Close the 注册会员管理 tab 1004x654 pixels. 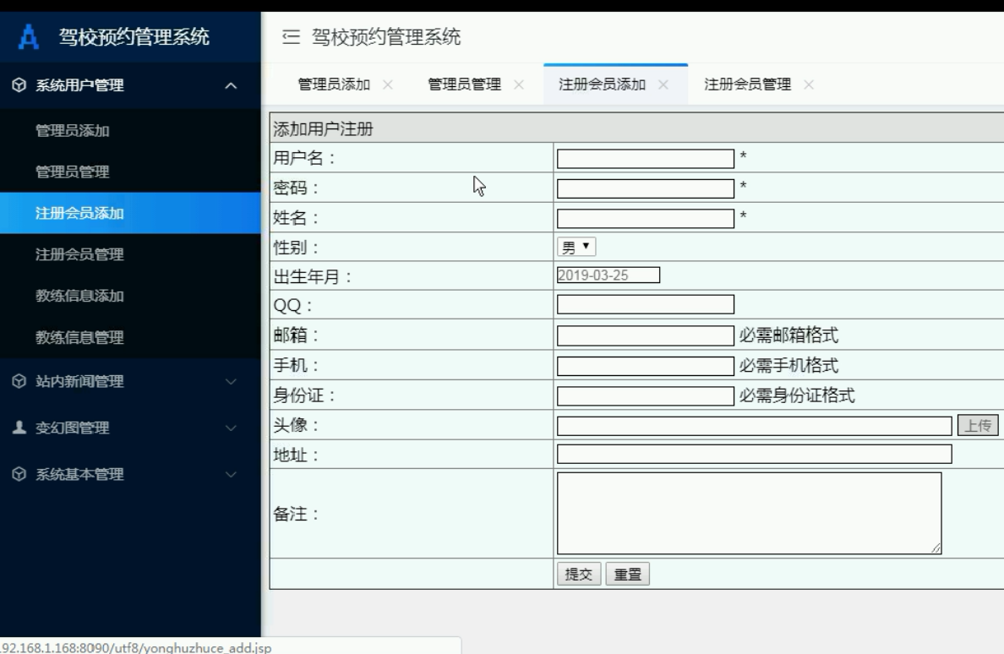[809, 84]
